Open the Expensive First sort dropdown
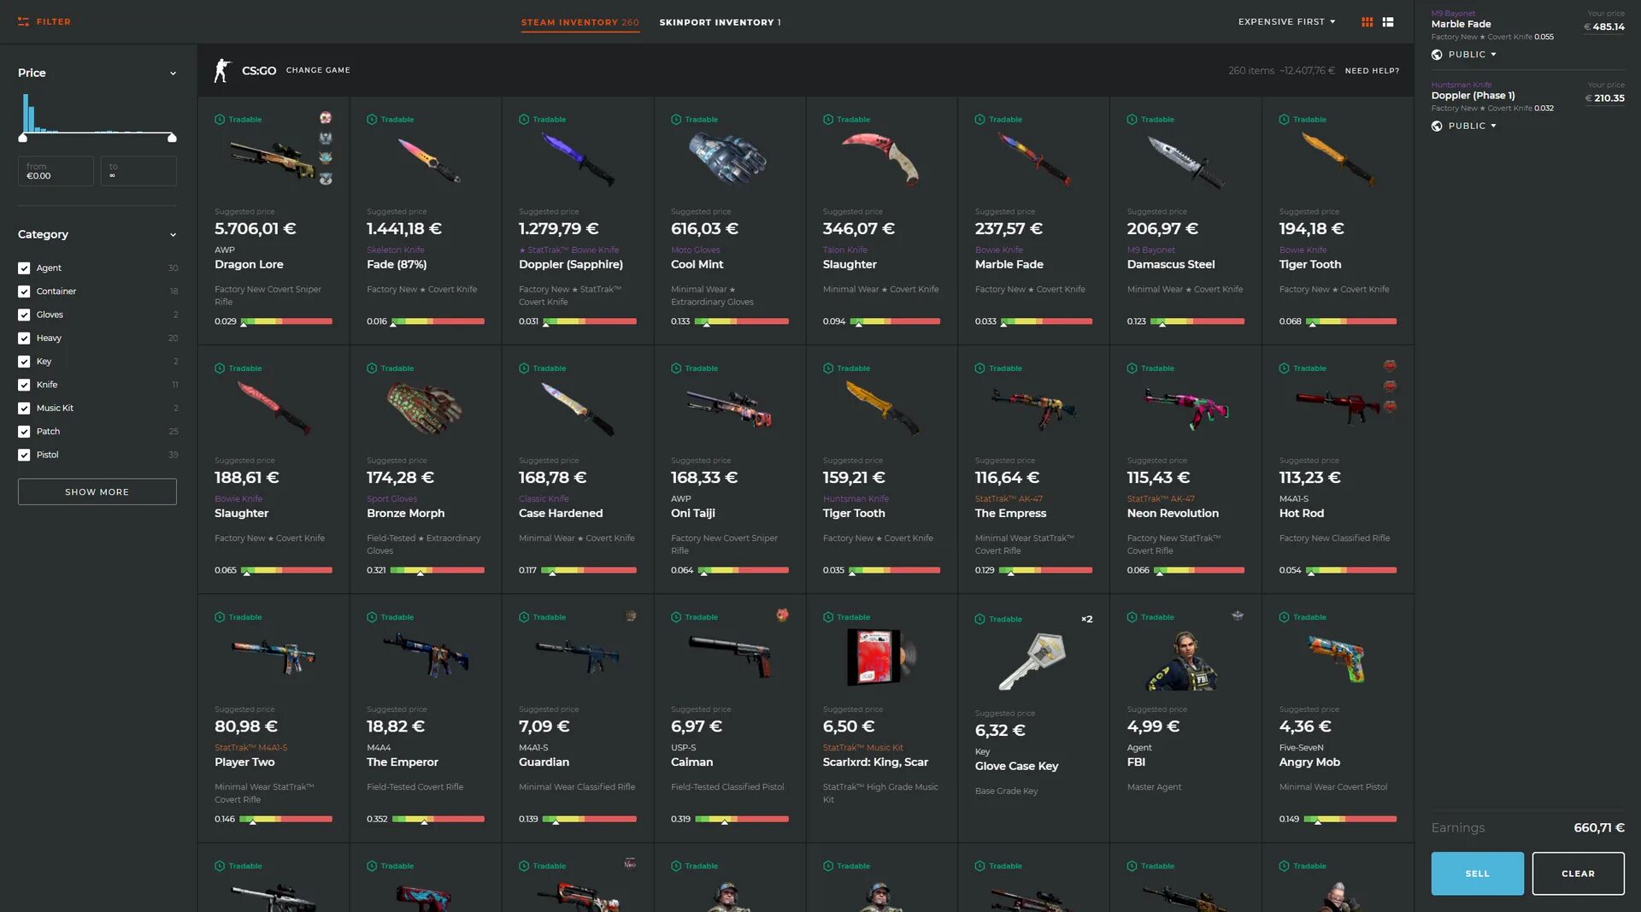 coord(1286,21)
